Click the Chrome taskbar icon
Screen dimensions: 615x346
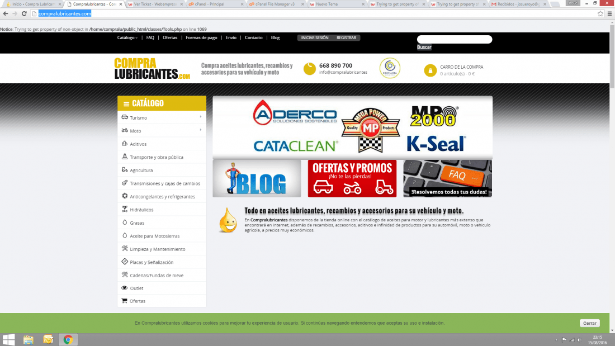click(68, 340)
